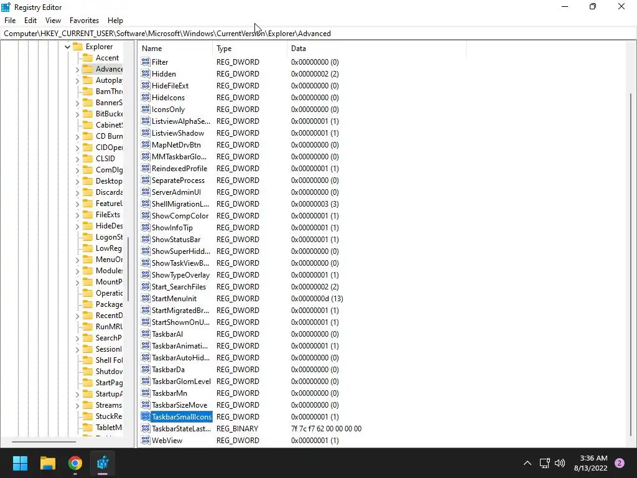Viewport: 637px width, 478px height.
Task: Click the TaskbarStateLast binary icon
Action: point(146,428)
